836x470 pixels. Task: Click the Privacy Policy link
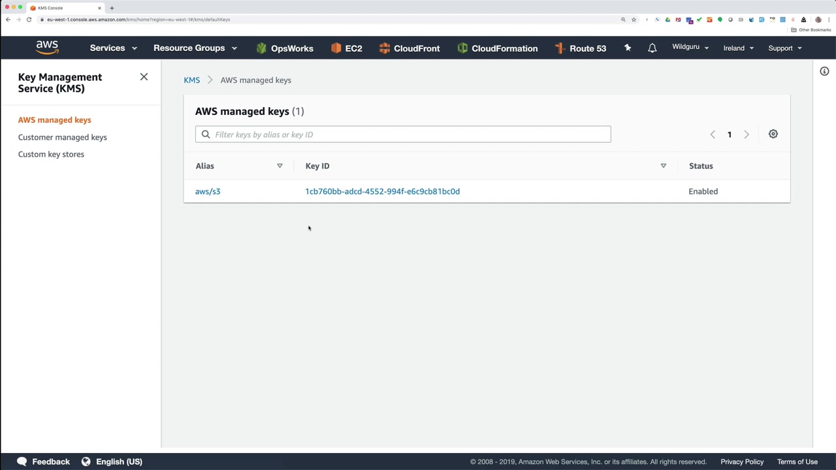(742, 462)
